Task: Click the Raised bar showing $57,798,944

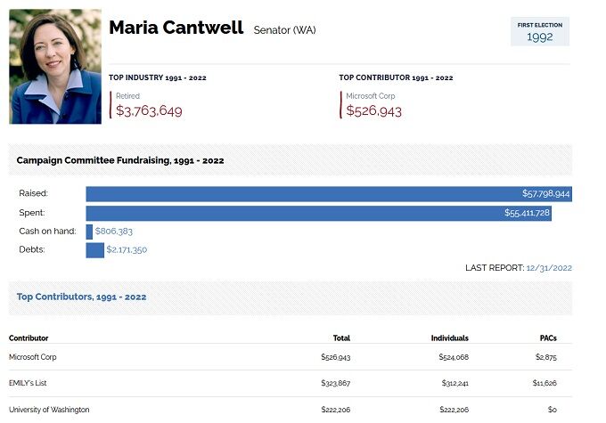Action: [329, 194]
